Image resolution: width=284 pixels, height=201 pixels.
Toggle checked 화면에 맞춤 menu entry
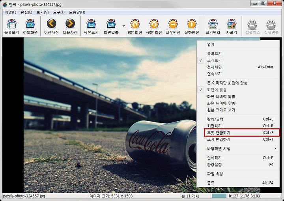(x=238, y=90)
